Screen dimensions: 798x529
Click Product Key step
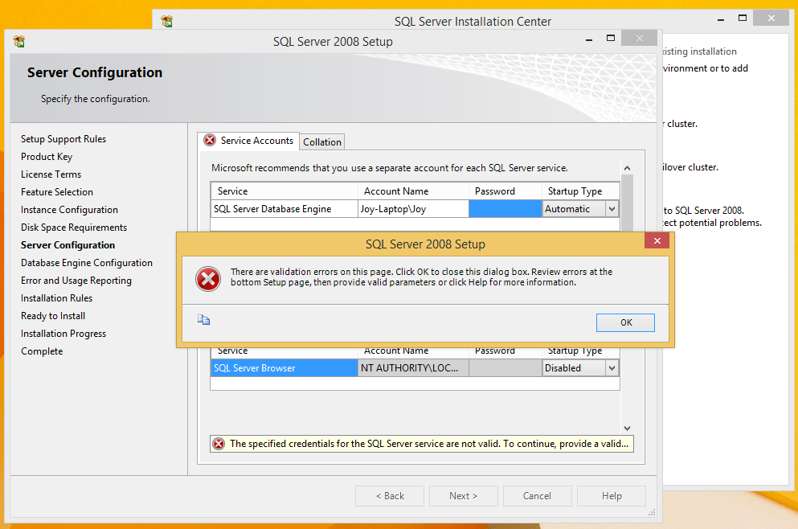[x=47, y=157]
